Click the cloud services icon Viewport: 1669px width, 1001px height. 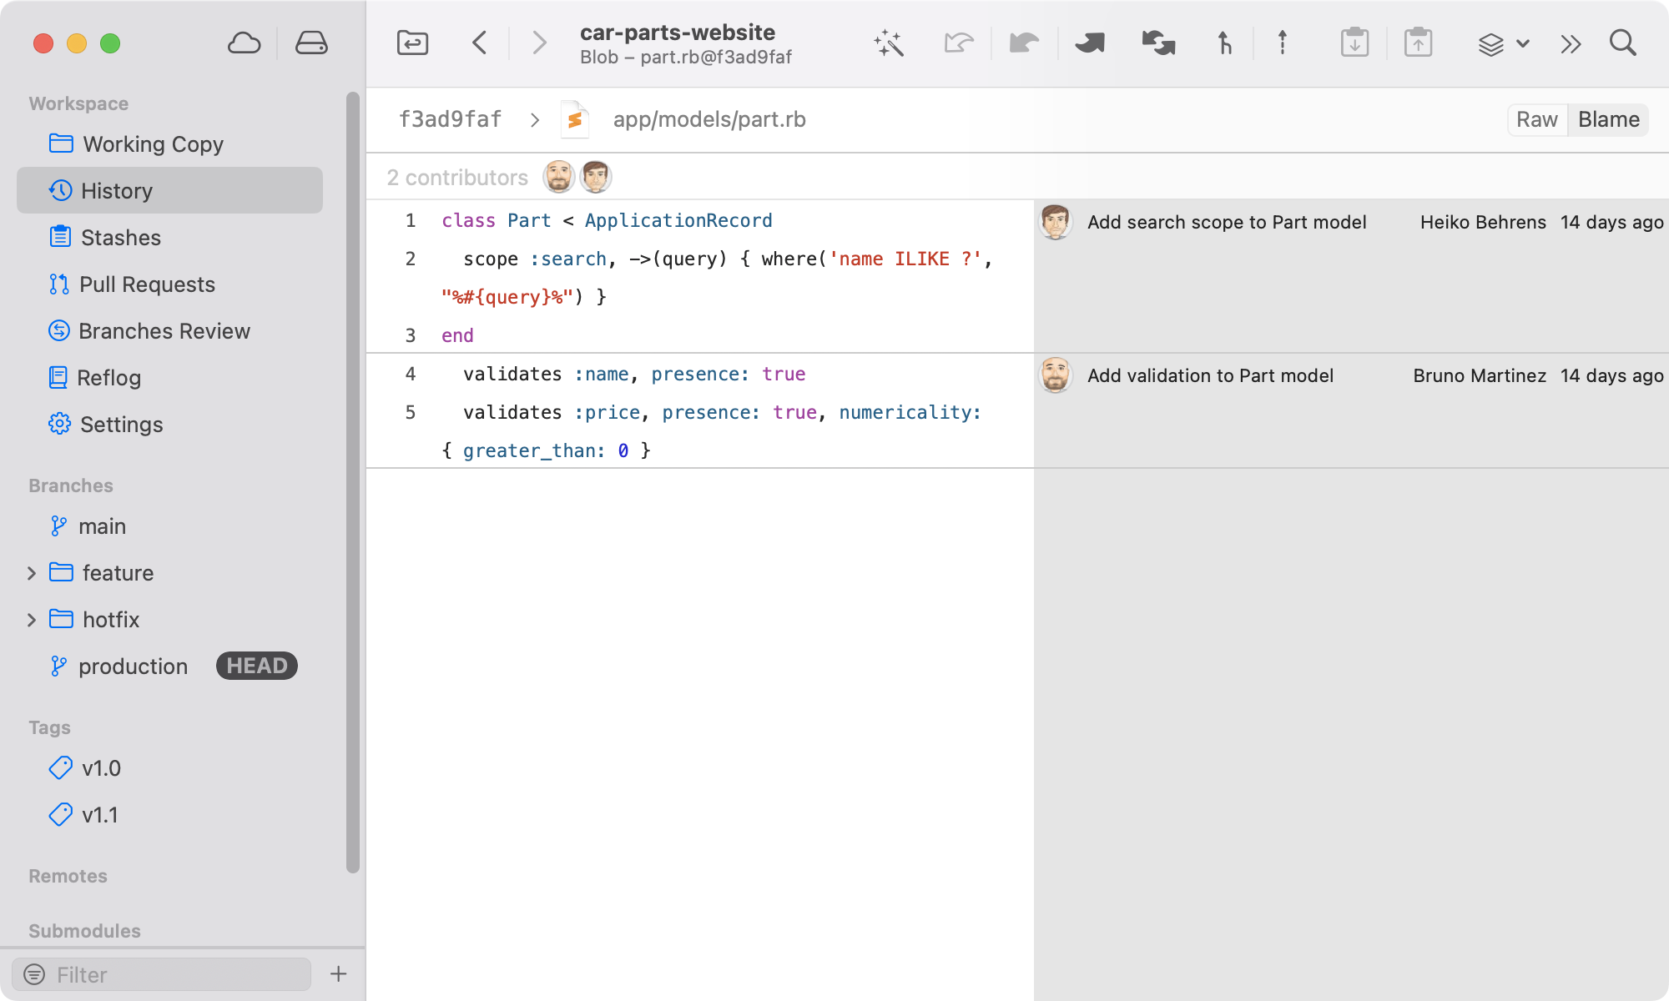[x=244, y=43]
